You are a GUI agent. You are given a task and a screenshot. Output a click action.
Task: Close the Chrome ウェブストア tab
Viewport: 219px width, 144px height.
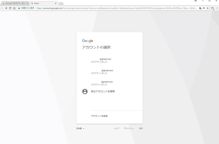click(27, 3)
